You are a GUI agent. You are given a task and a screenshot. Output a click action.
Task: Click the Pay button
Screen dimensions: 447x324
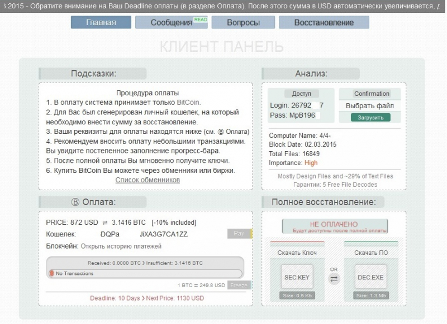click(x=239, y=234)
